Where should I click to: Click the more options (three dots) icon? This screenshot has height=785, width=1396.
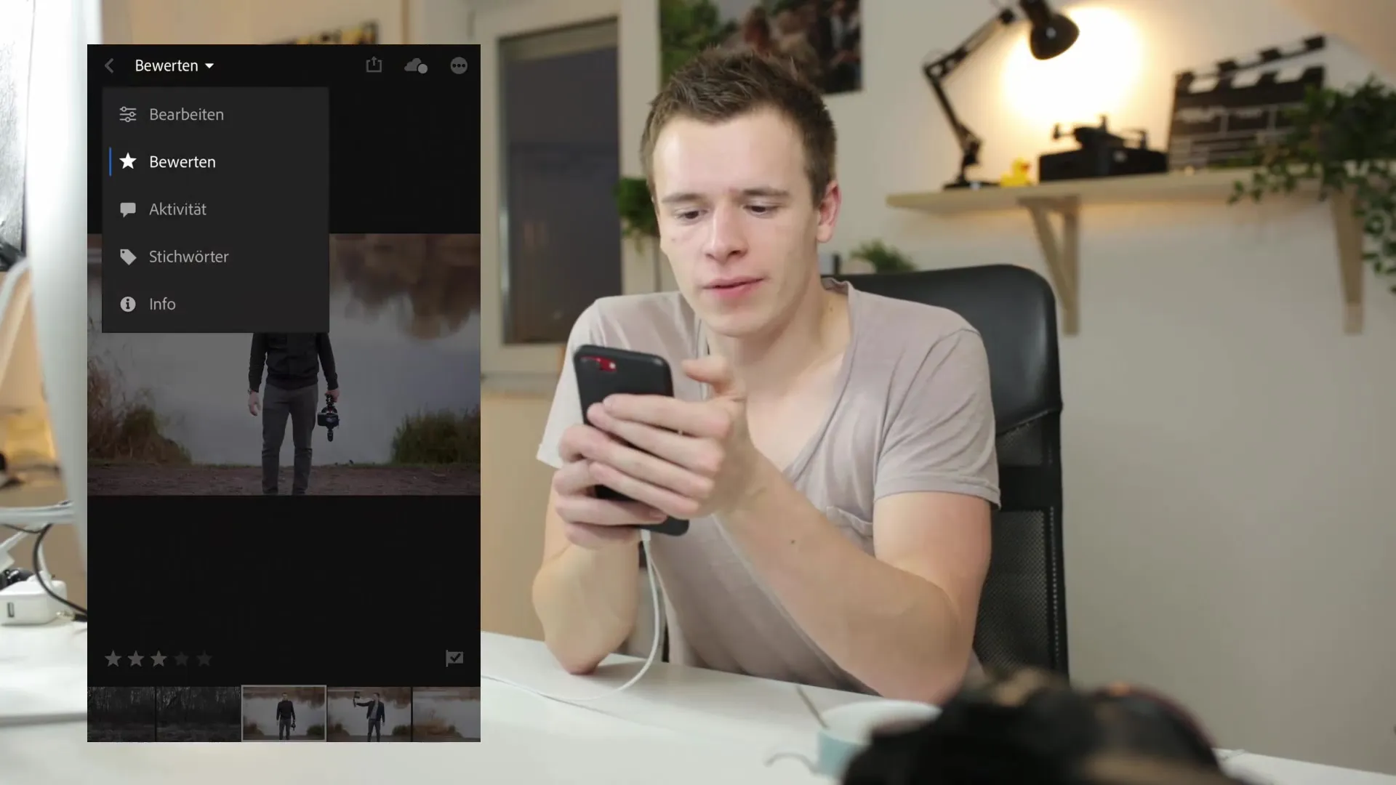click(x=458, y=65)
